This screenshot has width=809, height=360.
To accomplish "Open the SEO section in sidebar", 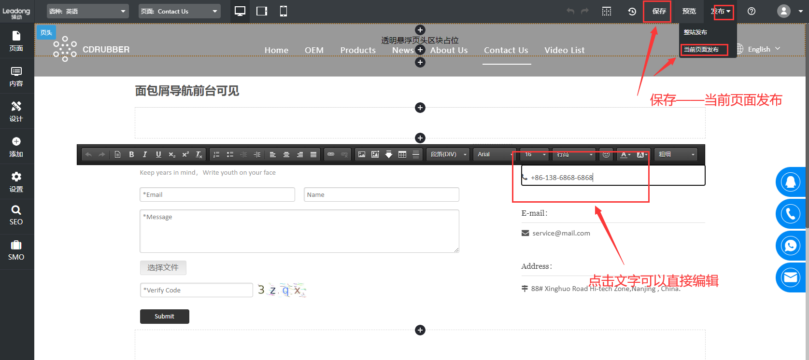I will pyautogui.click(x=16, y=216).
